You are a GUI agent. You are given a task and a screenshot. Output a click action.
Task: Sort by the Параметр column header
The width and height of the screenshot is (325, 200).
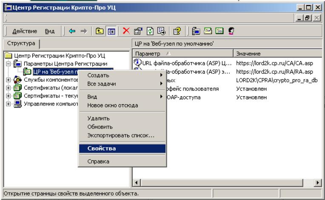pos(183,54)
